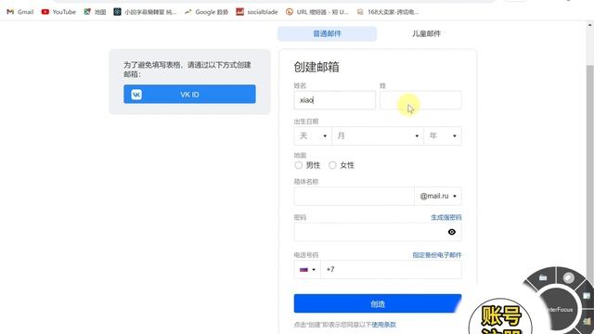The image size is (594, 334).
Task: Select the female gender radio button
Action: point(332,165)
